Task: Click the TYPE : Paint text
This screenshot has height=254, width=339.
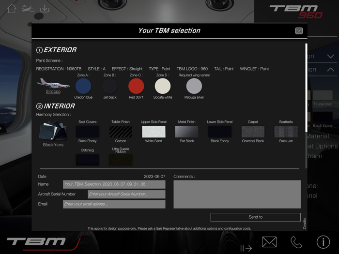Action: pyautogui.click(x=159, y=69)
